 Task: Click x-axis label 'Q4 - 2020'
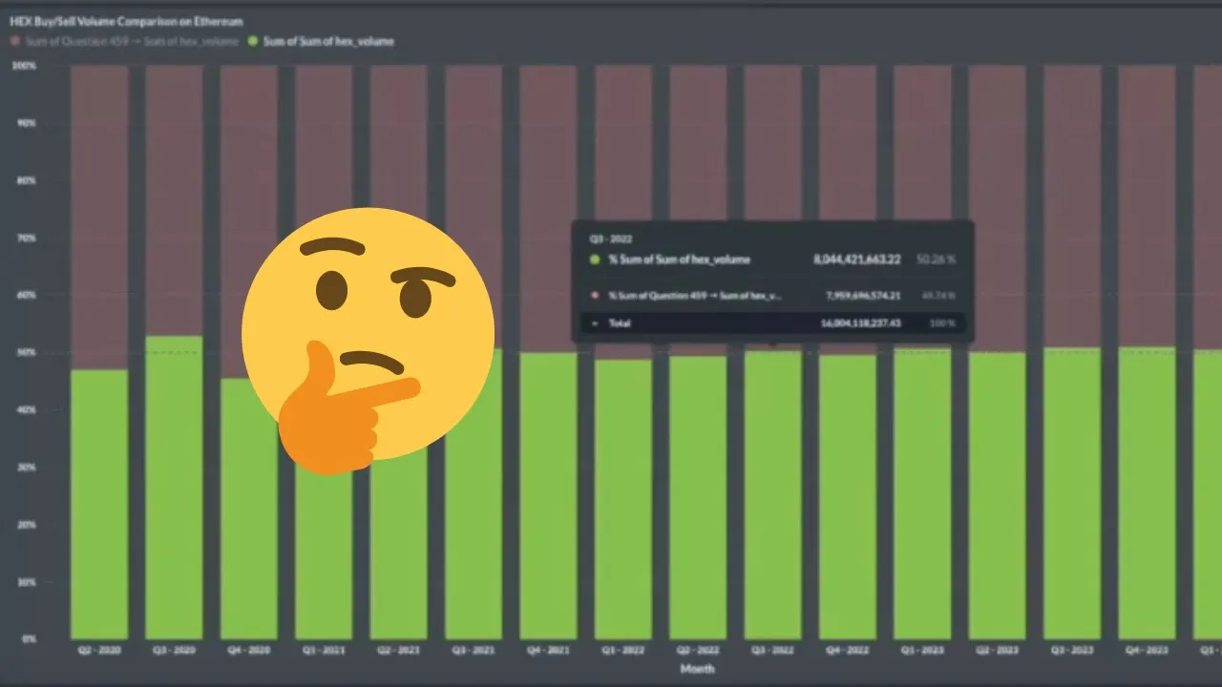248,651
